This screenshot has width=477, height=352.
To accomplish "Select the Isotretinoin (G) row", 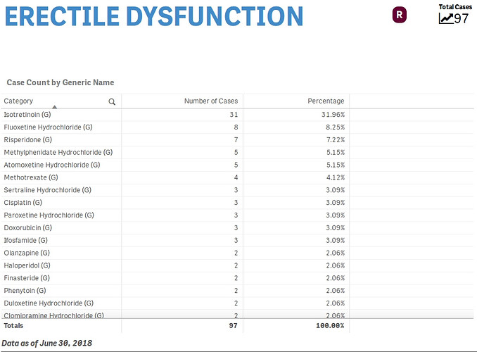I will coord(237,115).
